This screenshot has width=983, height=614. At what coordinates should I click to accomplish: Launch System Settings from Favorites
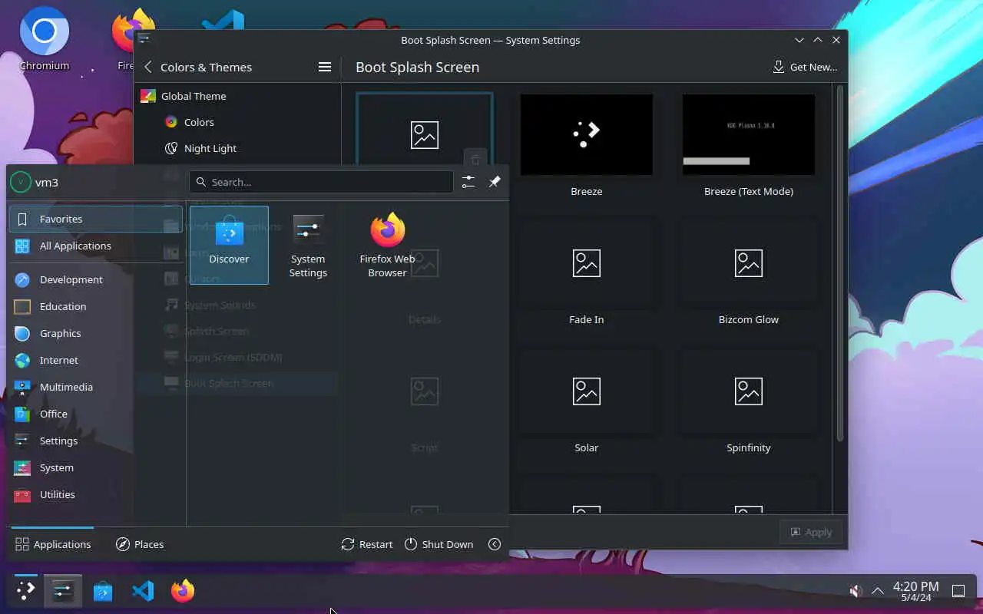308,245
